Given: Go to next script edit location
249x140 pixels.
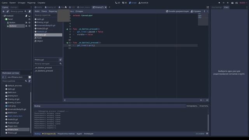Looking at the screenshot, I should click(207, 11).
